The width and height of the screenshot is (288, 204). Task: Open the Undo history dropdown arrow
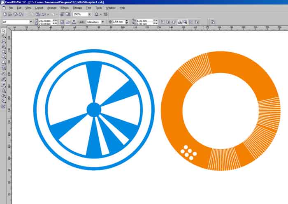click(48, 14)
